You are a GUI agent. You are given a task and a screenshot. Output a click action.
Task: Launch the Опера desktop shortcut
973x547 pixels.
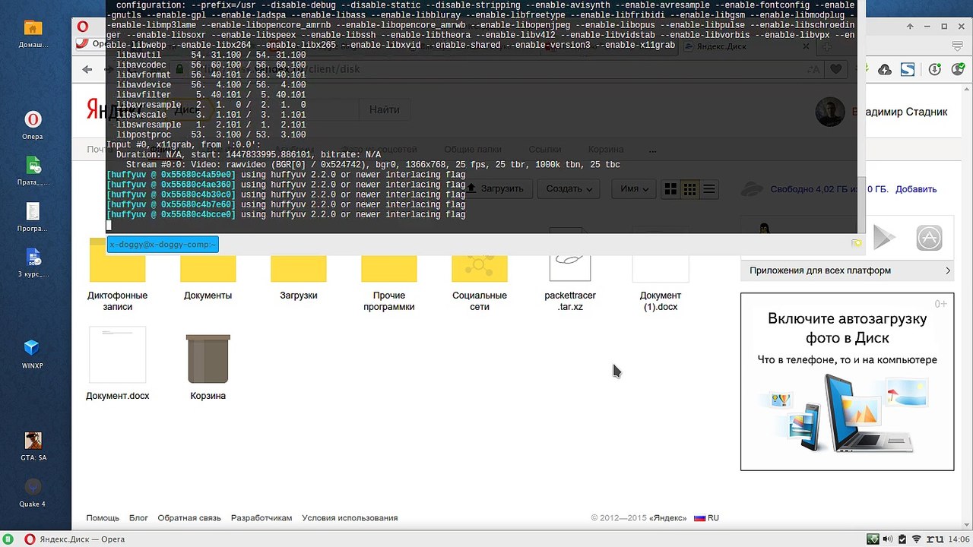pyautogui.click(x=33, y=125)
